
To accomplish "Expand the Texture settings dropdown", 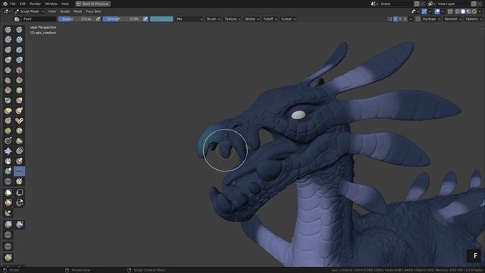I will (x=233, y=19).
